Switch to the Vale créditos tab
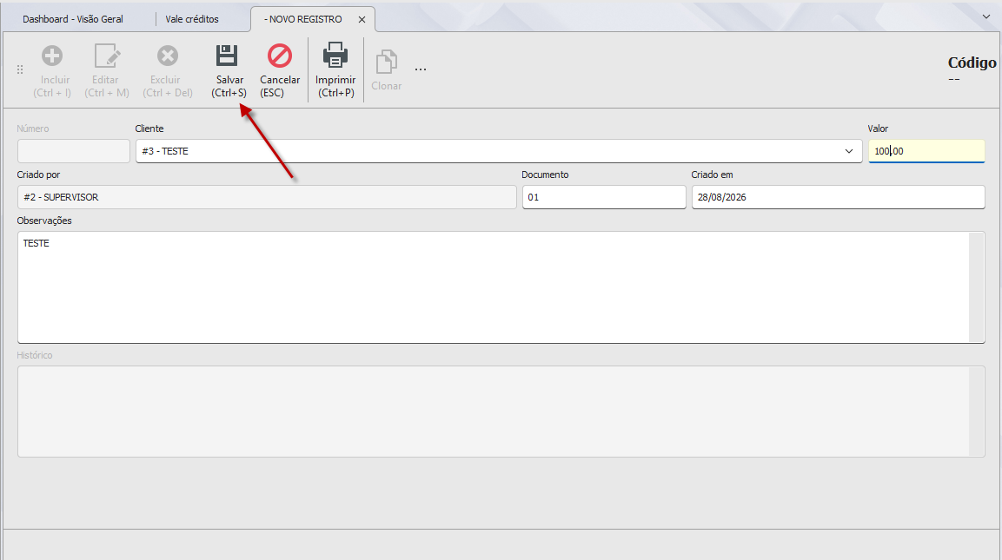This screenshot has width=1002, height=560. pos(192,19)
